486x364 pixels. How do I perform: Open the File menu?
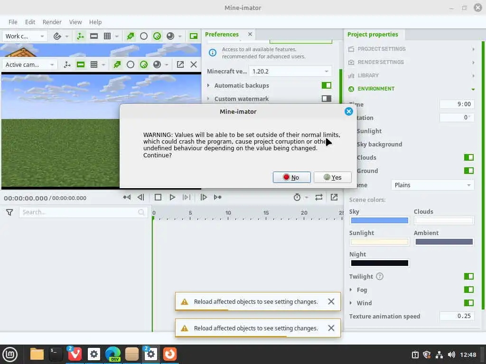tap(13, 22)
